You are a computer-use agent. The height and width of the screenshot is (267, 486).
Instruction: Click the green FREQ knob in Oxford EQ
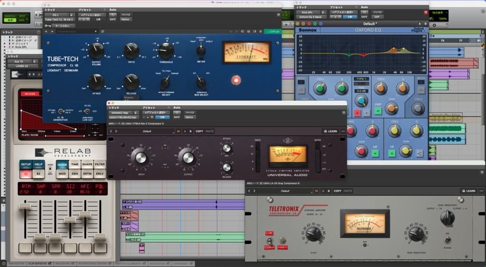tap(320, 88)
